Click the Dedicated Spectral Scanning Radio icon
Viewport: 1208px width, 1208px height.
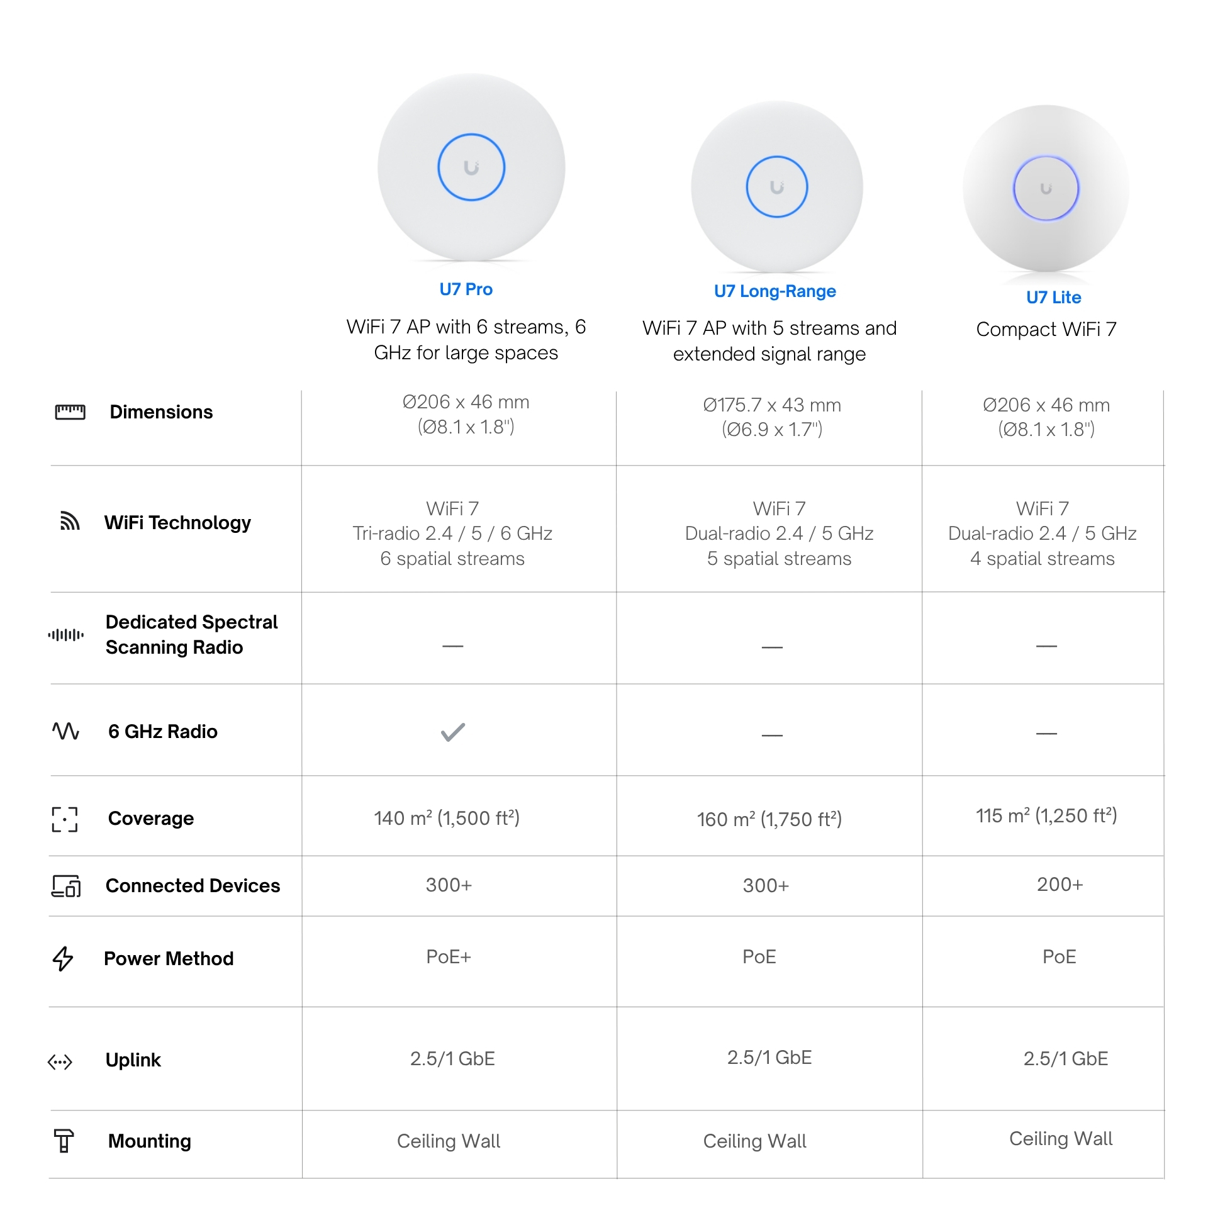66,635
